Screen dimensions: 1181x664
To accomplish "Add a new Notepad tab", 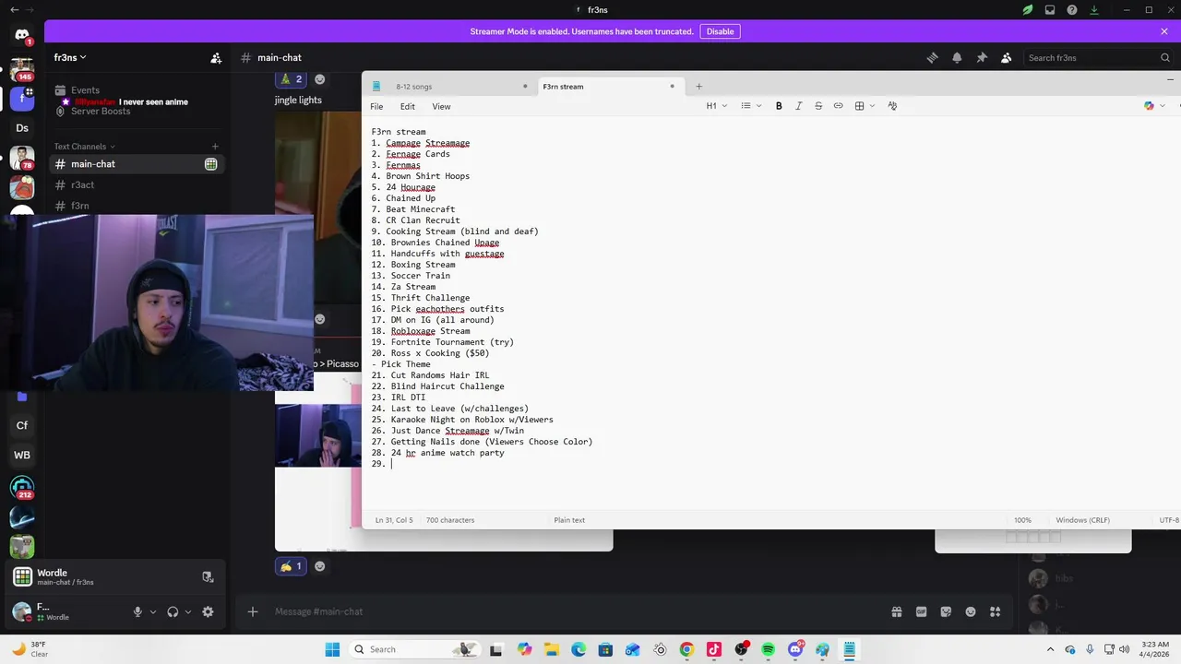I will (x=698, y=87).
